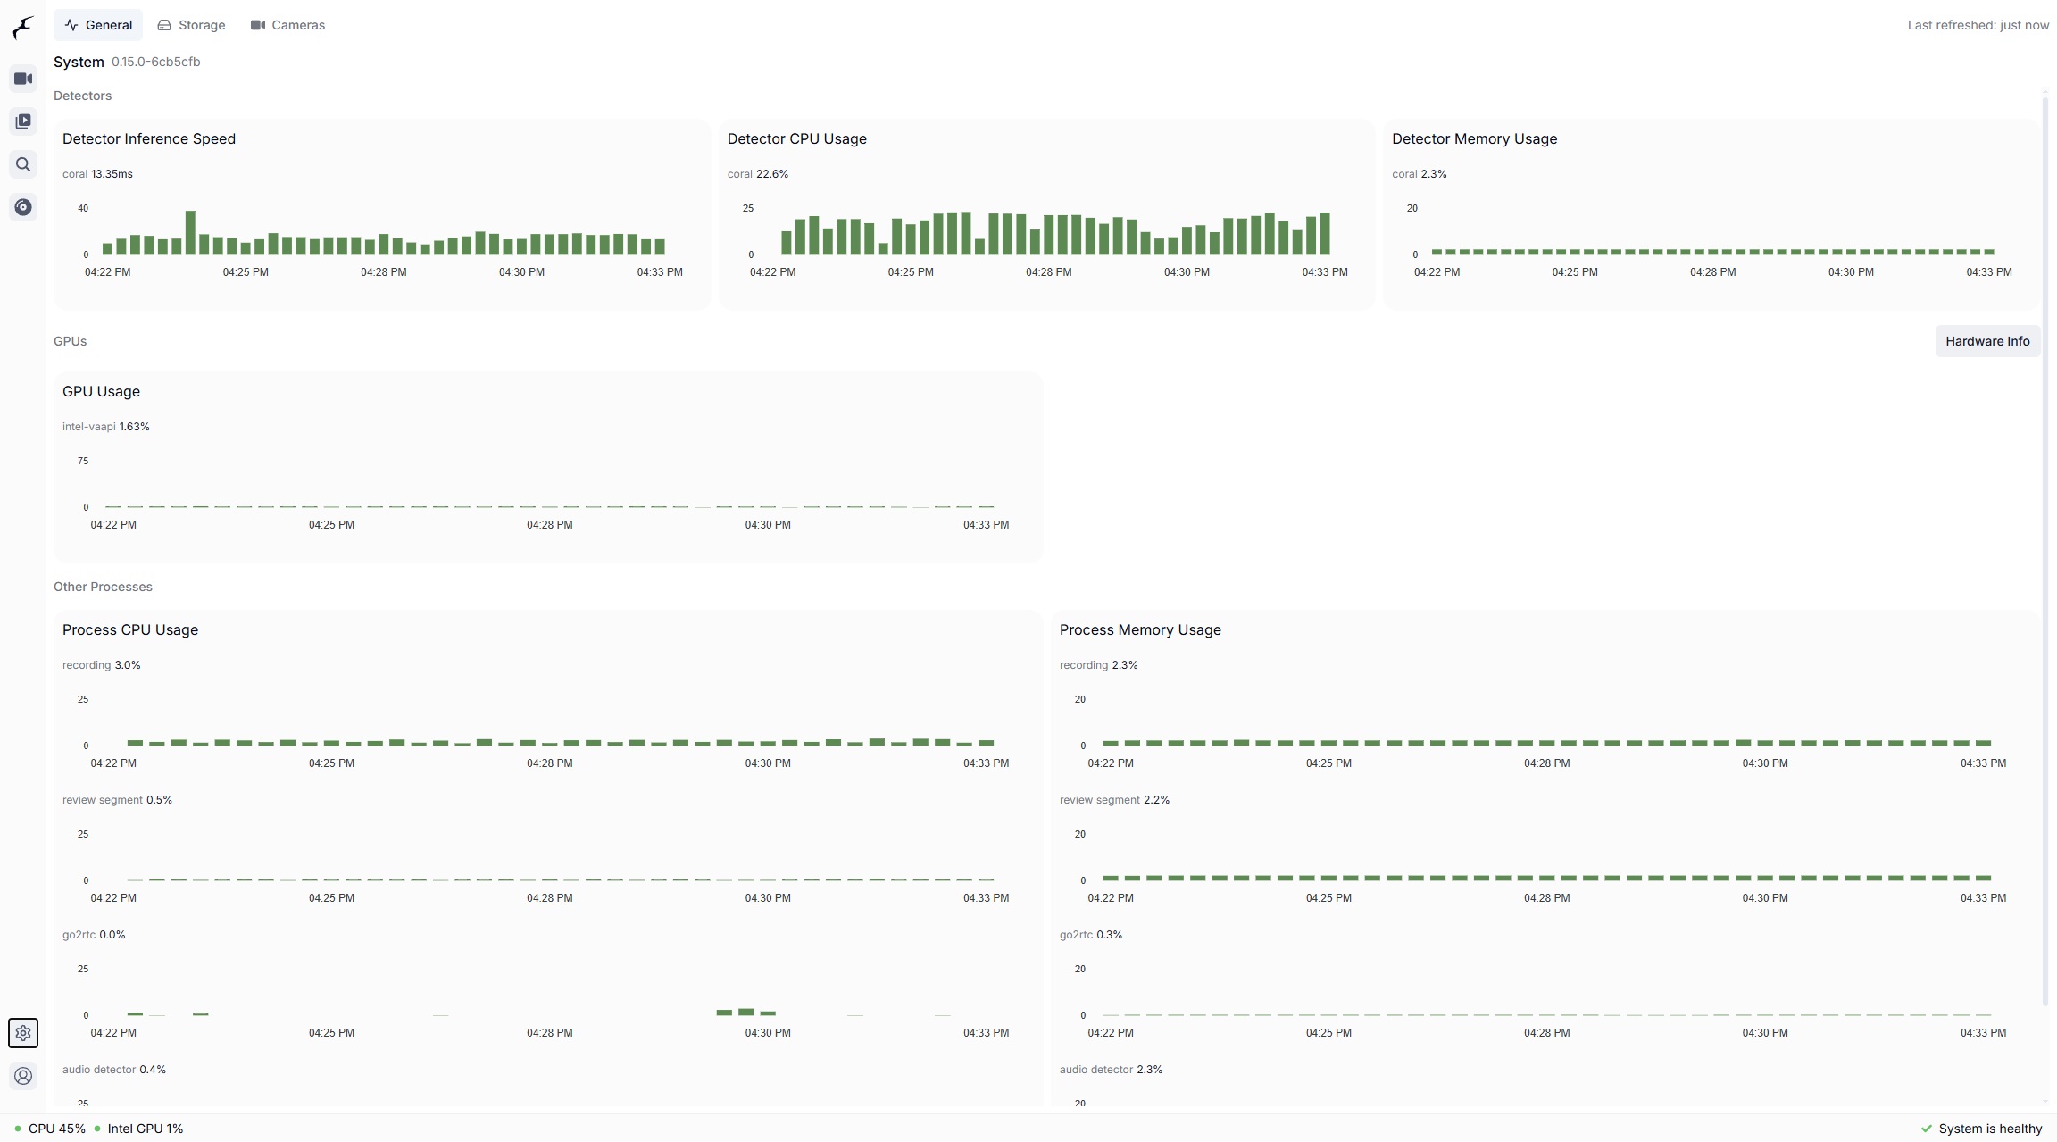Open the review playback icon
The image size is (2057, 1142).
(x=23, y=121)
